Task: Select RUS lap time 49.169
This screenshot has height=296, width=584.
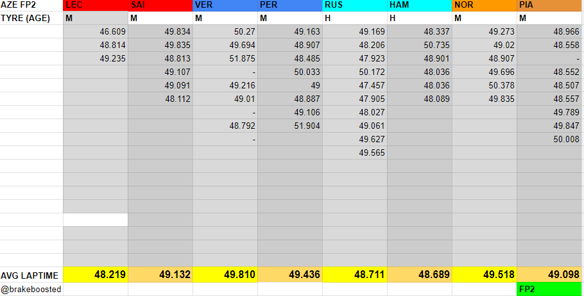Action: pyautogui.click(x=355, y=31)
